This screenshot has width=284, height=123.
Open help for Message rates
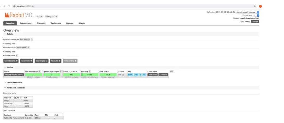pos(28,47)
